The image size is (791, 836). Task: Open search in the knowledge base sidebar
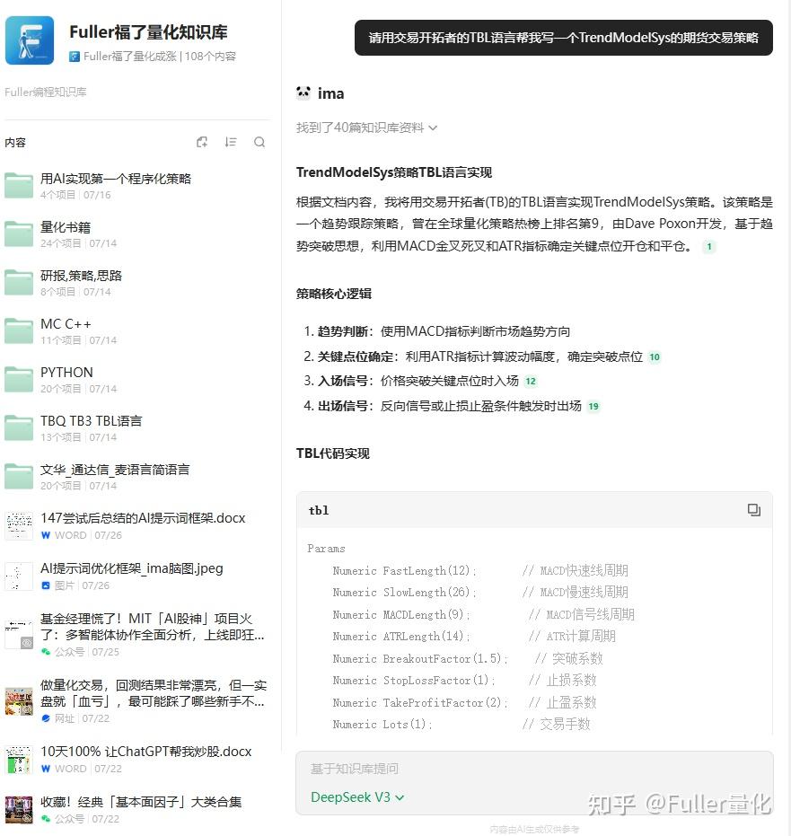(x=259, y=141)
